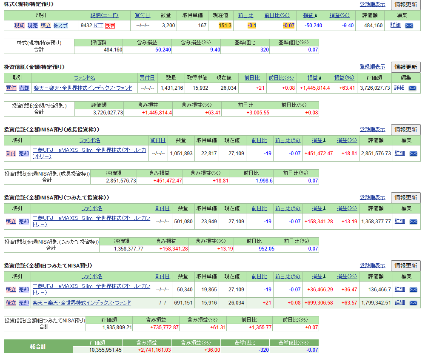Select the total valuation 10,355,951.45
The image size is (428, 353).
pos(106,350)
